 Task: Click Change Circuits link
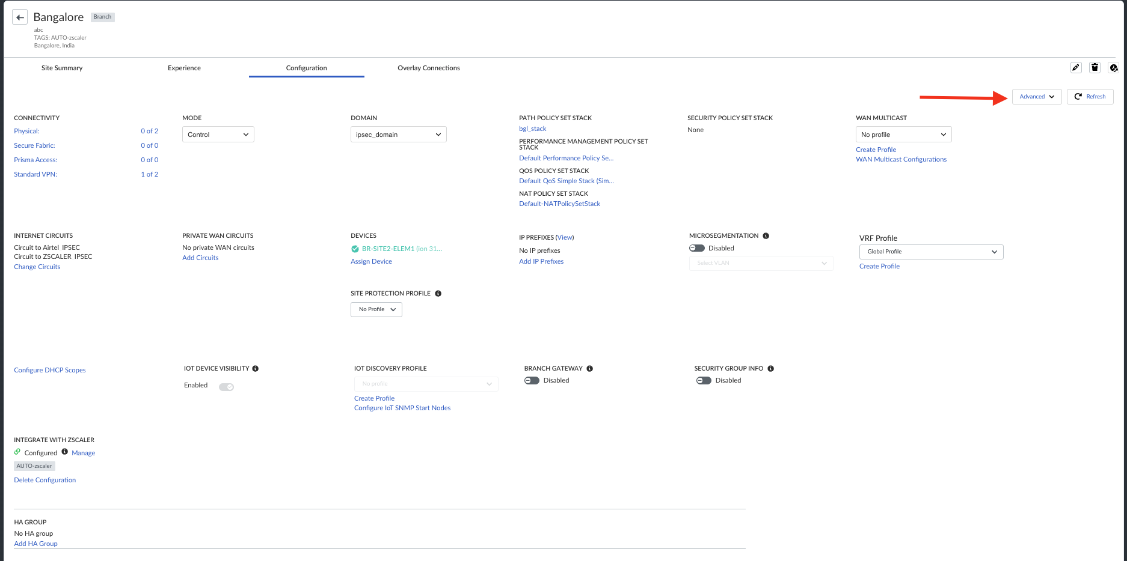[x=37, y=267]
